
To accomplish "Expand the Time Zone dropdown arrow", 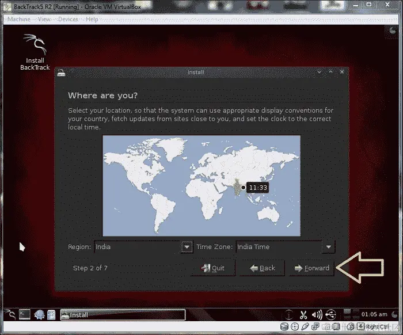I will pos(329,247).
